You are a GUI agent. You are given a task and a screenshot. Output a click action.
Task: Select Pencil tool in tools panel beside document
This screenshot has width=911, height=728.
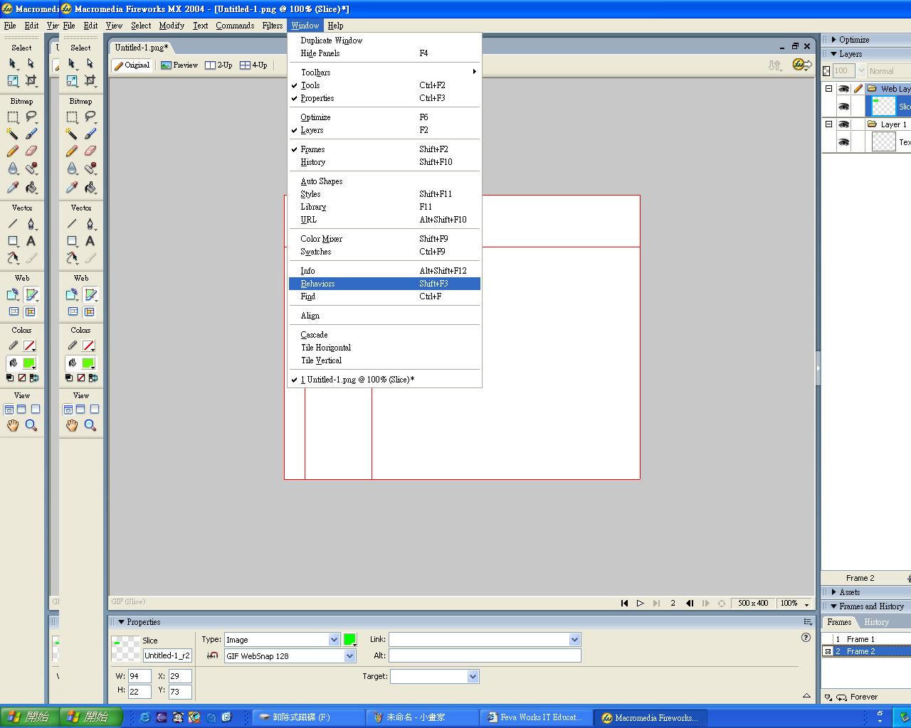pyautogui.click(x=72, y=151)
